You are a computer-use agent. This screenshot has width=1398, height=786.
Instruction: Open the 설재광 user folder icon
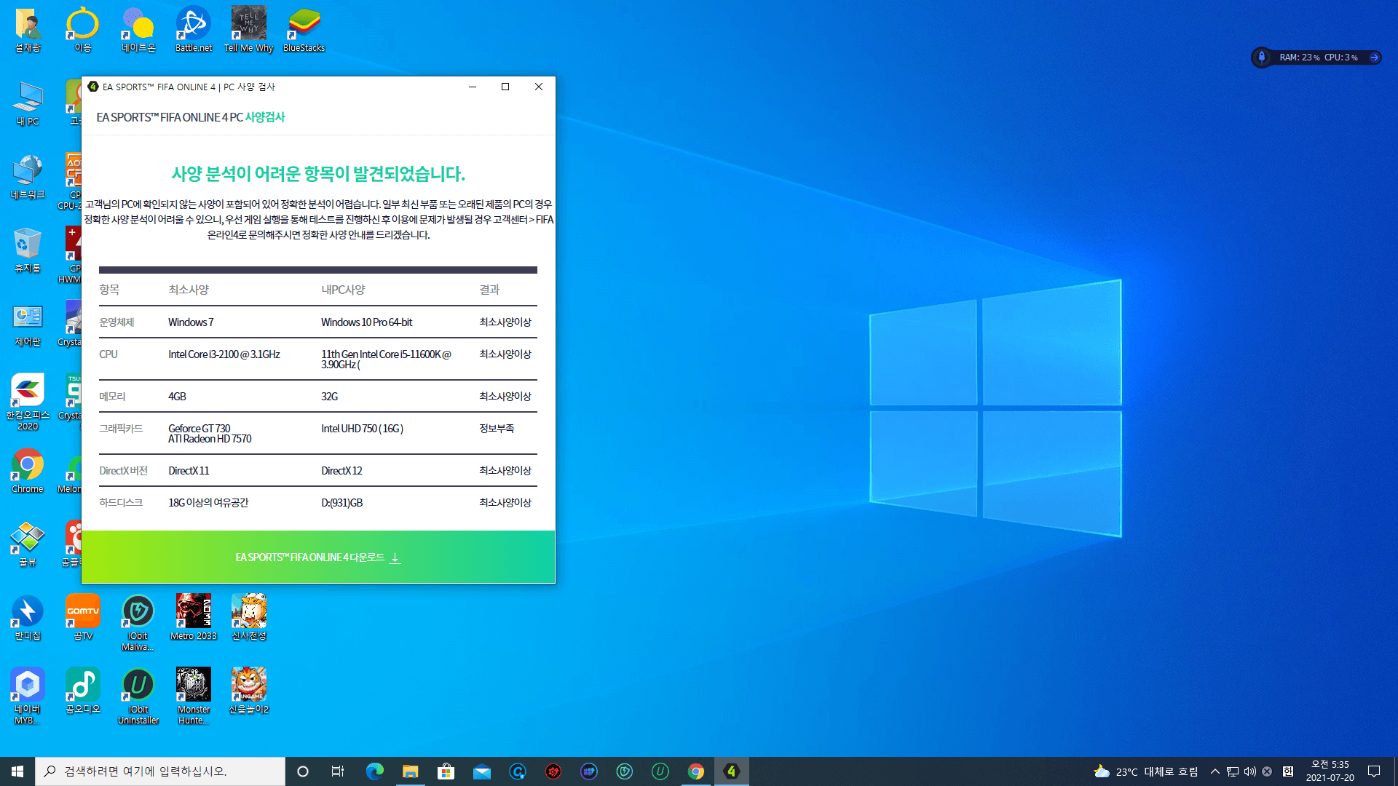pyautogui.click(x=28, y=30)
